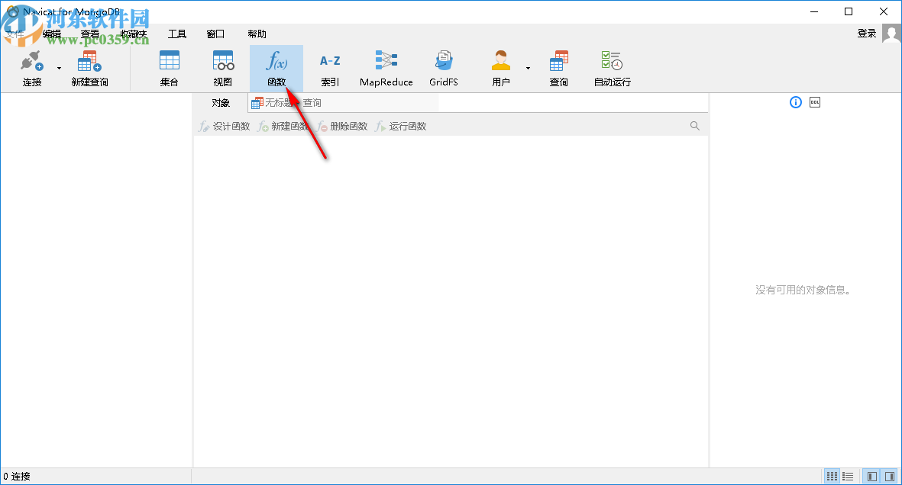902x485 pixels.
Task: Switch to the Objects (对象) tab
Action: (x=221, y=103)
